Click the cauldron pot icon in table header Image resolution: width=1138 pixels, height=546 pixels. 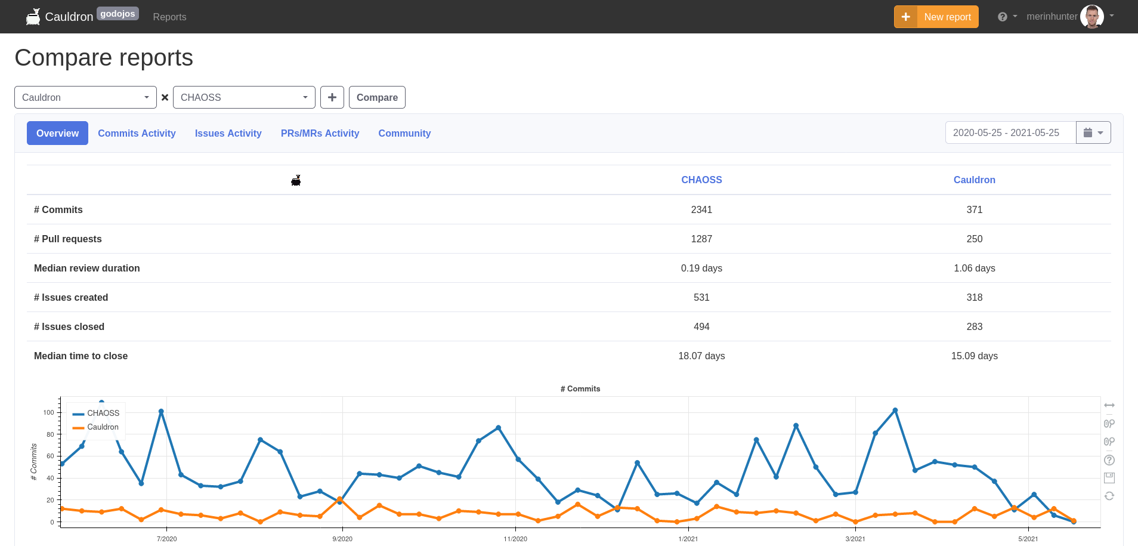click(x=296, y=180)
